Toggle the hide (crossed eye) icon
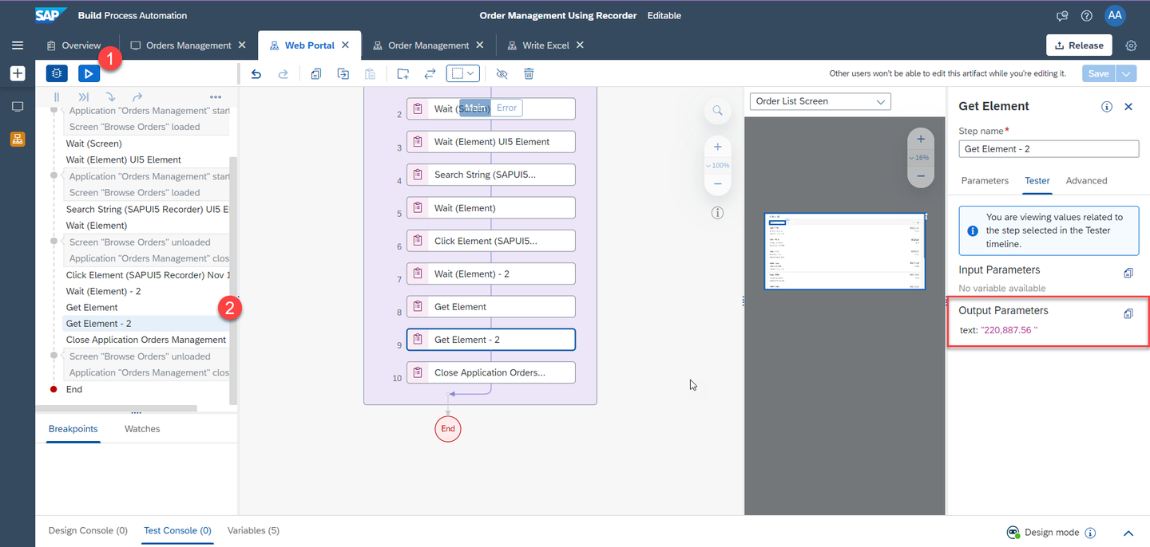This screenshot has height=547, width=1150. pyautogui.click(x=502, y=73)
